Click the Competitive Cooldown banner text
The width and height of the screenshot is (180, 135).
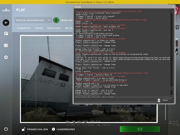click(x=90, y=2)
